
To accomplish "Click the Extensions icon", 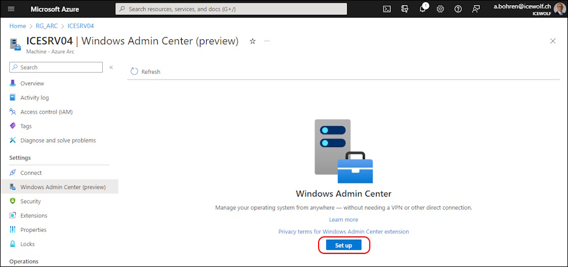I will [x=13, y=215].
